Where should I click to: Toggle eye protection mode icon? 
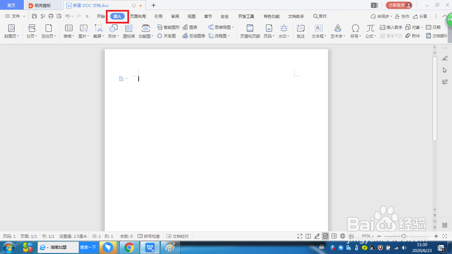coord(351,236)
